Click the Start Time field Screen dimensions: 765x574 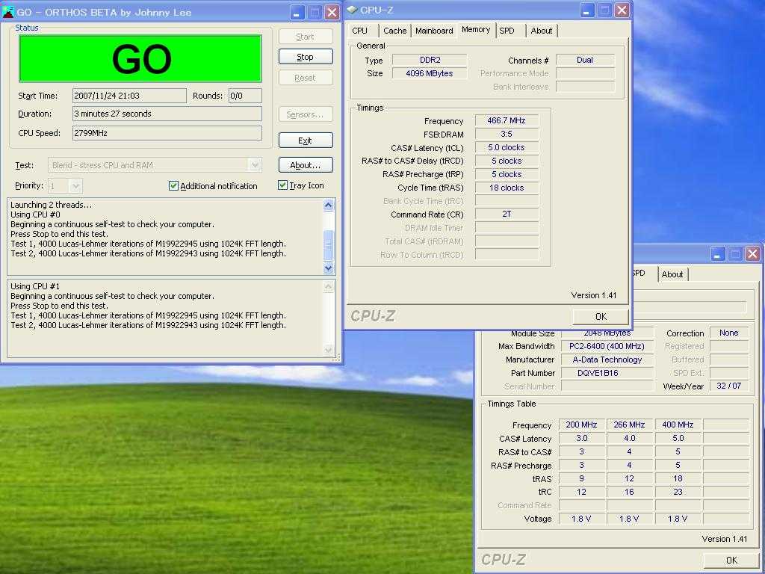coord(129,96)
